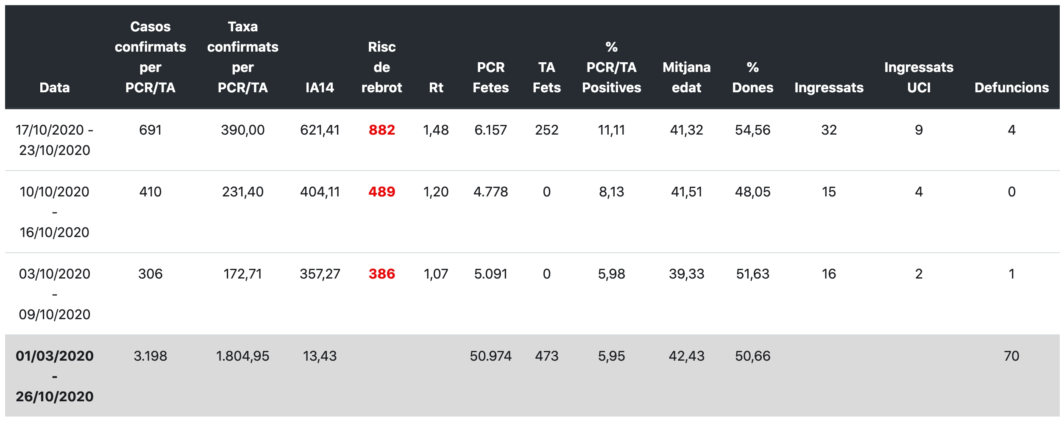Click the Mitjana edat column header
This screenshot has width=1064, height=425.
point(686,77)
